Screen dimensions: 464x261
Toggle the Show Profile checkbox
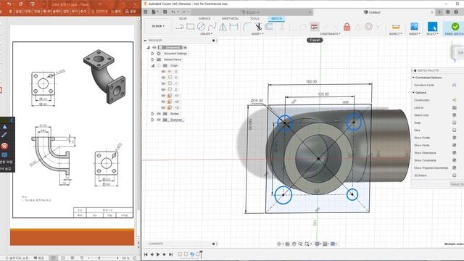455,138
